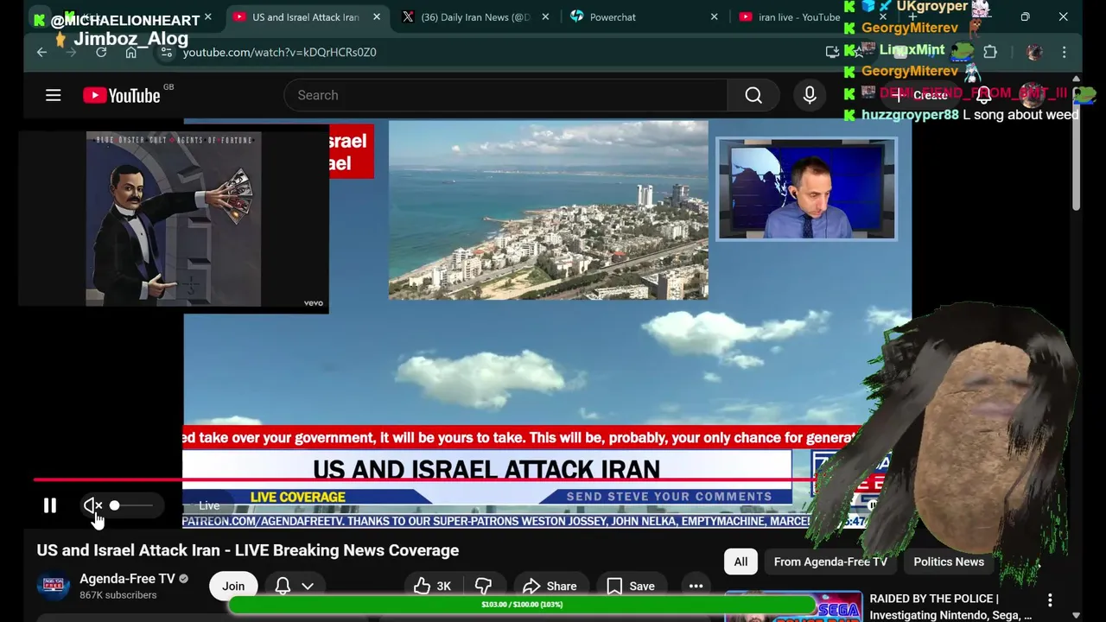1106x622 pixels.
Task: Click the cast/install icon in address bar
Action: (x=832, y=52)
